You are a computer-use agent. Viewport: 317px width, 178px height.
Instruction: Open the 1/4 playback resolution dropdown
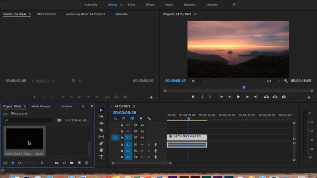[273, 81]
